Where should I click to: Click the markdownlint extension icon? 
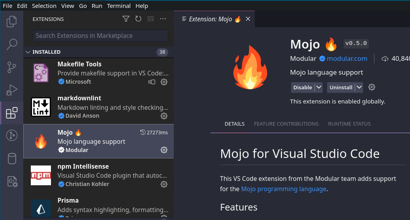point(41,107)
